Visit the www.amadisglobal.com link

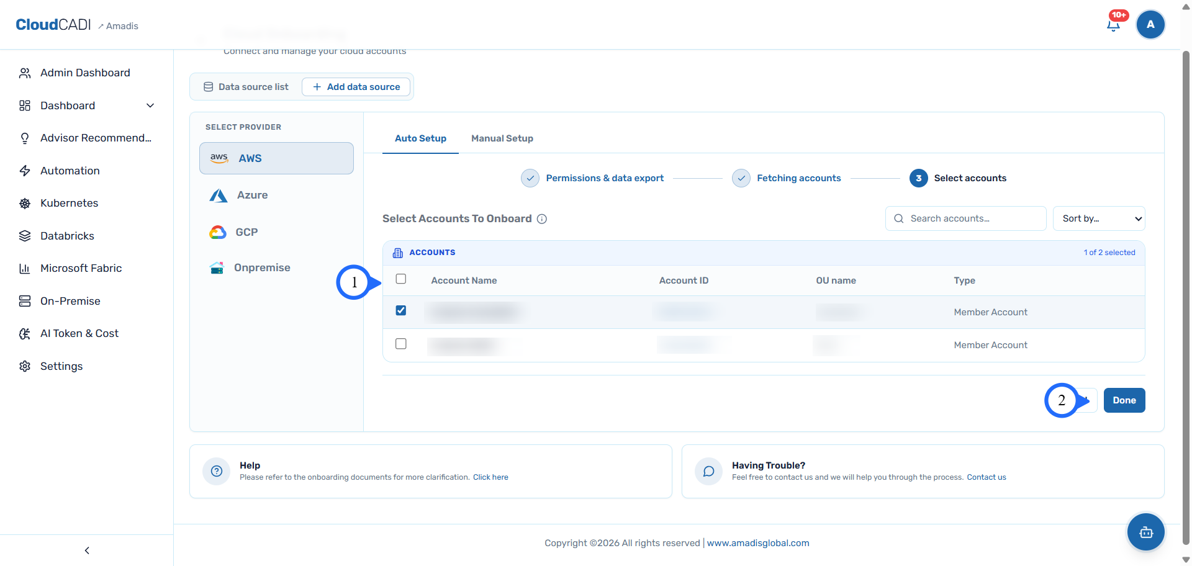coord(758,543)
